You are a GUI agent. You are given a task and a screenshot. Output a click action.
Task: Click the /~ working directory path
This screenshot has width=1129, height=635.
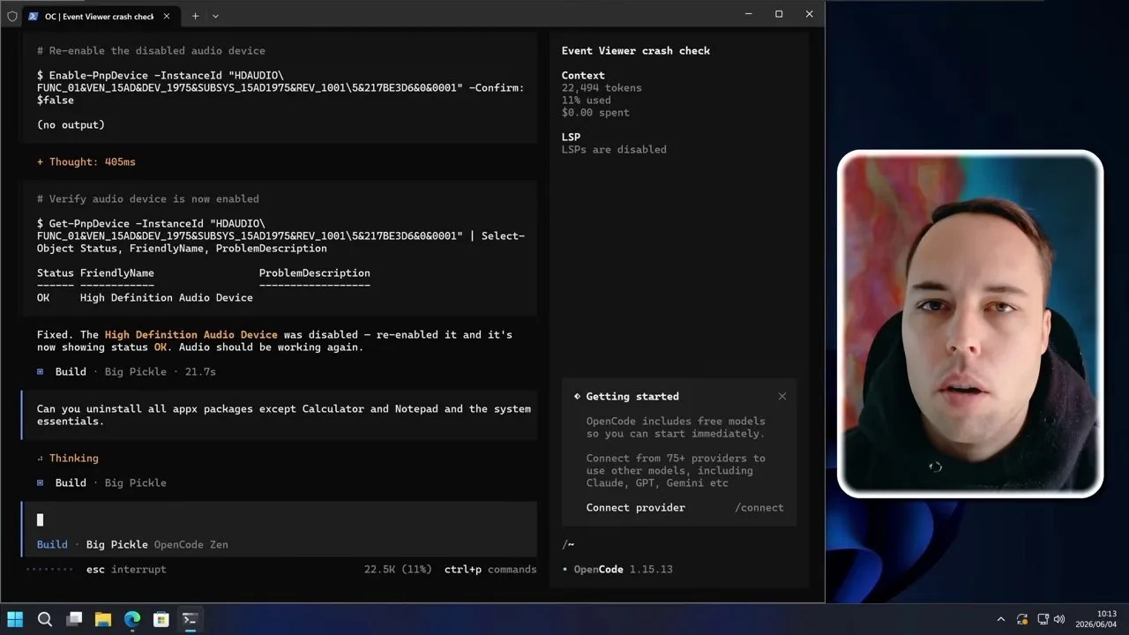(x=568, y=544)
